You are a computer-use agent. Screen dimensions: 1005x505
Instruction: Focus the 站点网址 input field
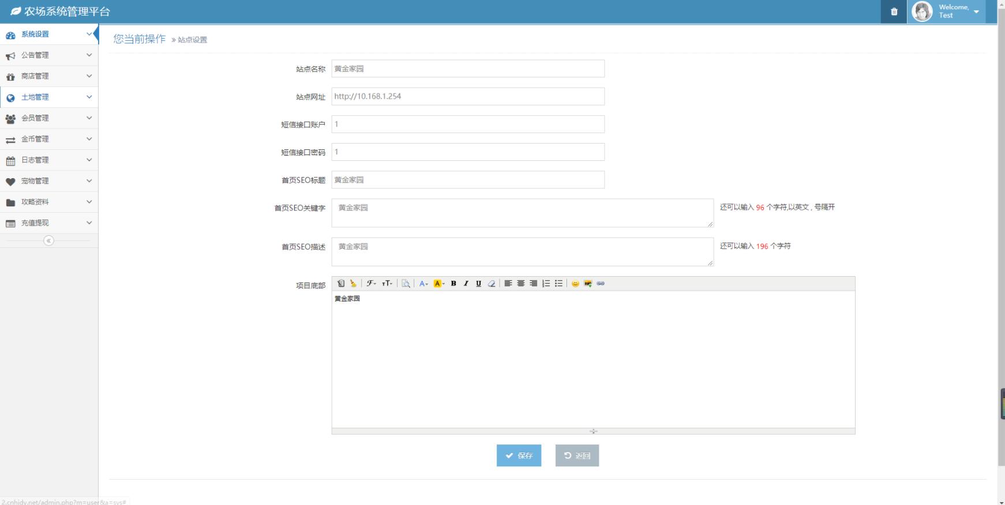pyautogui.click(x=468, y=96)
